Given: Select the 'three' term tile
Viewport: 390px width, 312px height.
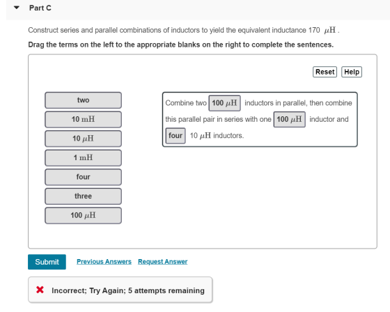Looking at the screenshot, I should (83, 196).
